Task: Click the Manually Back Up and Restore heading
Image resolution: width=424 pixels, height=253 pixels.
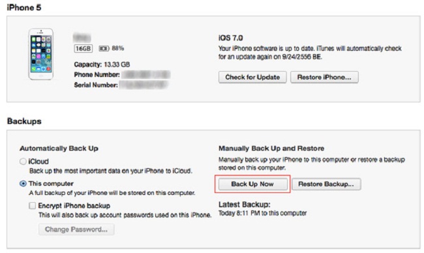Action: 271,149
